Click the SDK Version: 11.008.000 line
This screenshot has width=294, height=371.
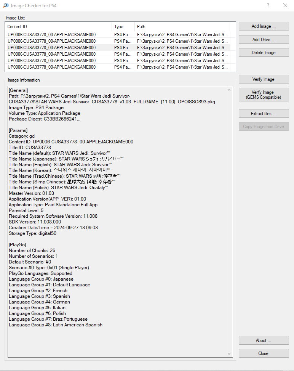(x=35, y=222)
